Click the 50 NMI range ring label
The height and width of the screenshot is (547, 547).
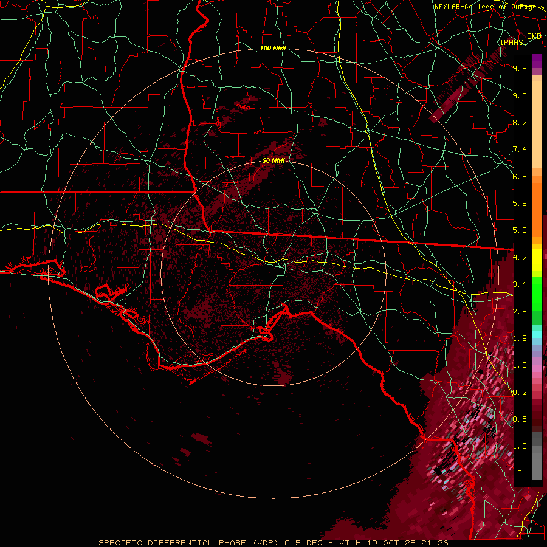(273, 160)
